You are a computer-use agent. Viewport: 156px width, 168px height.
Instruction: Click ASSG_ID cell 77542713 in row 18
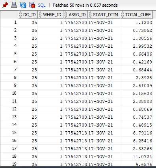pos(76,157)
